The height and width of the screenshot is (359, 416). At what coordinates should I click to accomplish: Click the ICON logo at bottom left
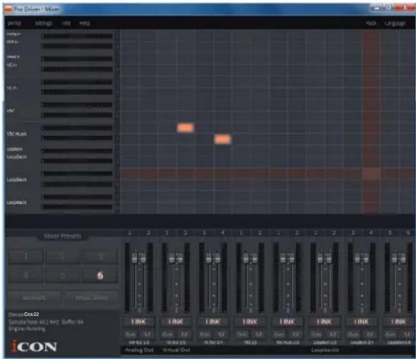point(34,346)
